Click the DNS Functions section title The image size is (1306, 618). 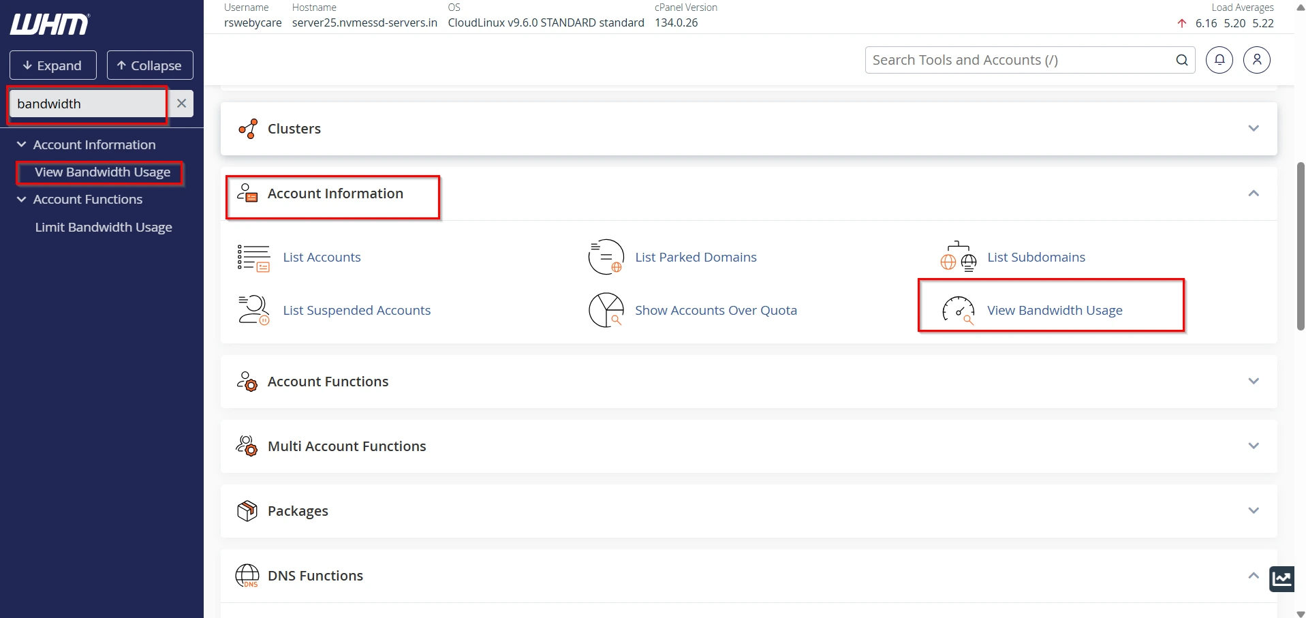(315, 576)
